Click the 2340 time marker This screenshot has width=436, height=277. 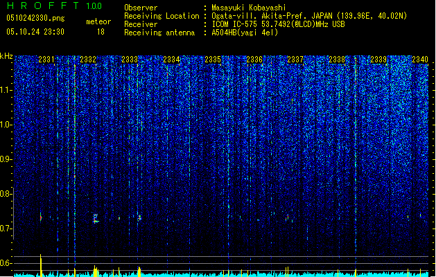click(x=420, y=60)
